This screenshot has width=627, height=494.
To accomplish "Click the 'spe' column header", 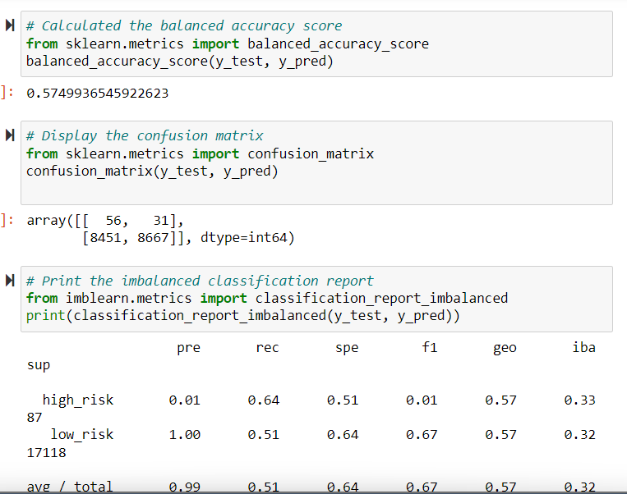I will tap(347, 347).
